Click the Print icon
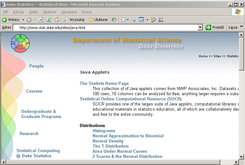Viewport: 245px width, 165px height. coord(134,20)
